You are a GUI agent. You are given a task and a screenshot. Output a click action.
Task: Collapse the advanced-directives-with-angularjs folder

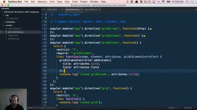[x=2, y=12]
